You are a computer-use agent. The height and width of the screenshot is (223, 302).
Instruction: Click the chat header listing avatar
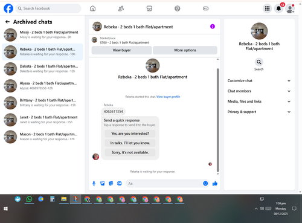click(x=97, y=27)
